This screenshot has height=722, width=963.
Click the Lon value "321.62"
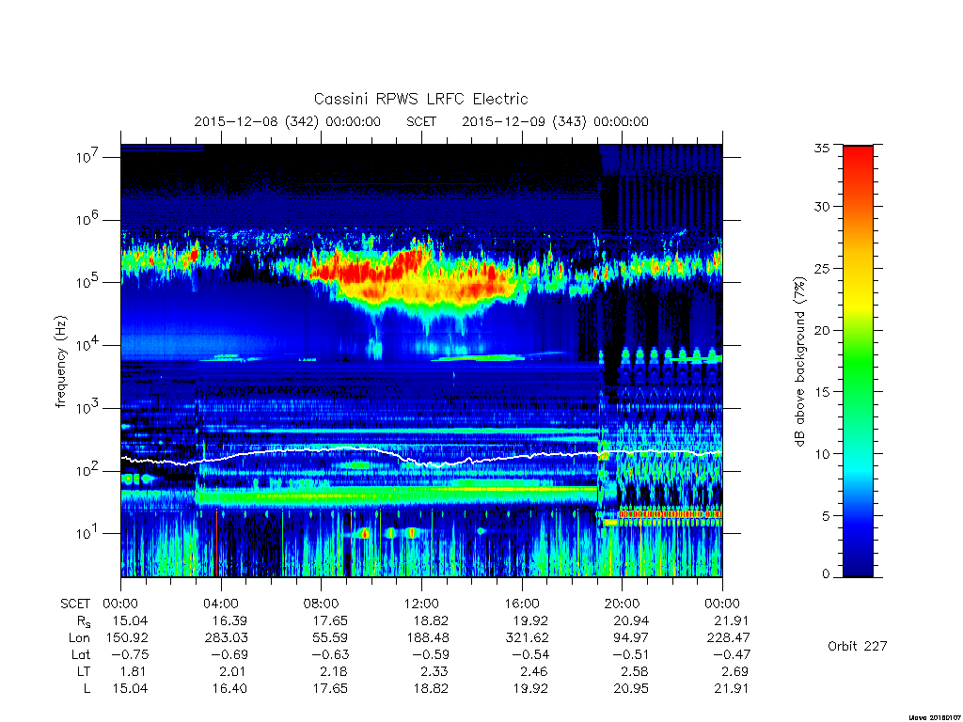coord(527,638)
